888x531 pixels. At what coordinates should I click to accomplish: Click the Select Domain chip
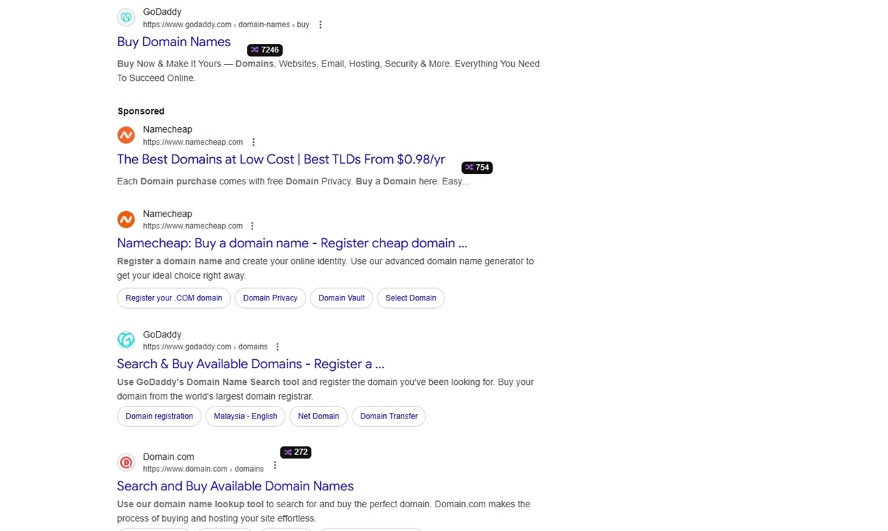(x=410, y=298)
